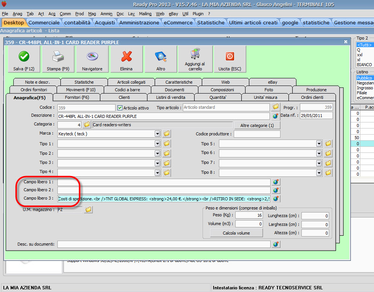Open the Listini di vendita tab
Screen dimensions: 374x292
coord(171,97)
